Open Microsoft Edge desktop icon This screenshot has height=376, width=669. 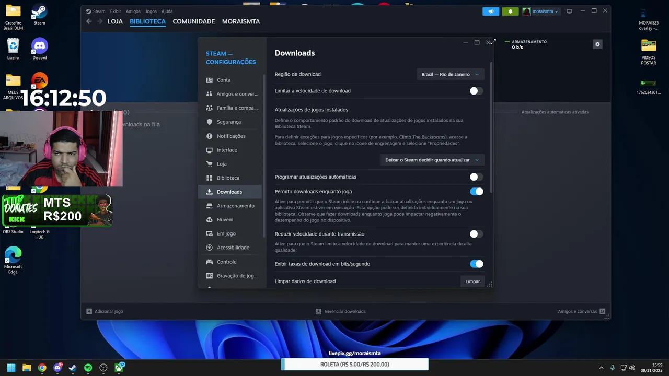pyautogui.click(x=13, y=260)
